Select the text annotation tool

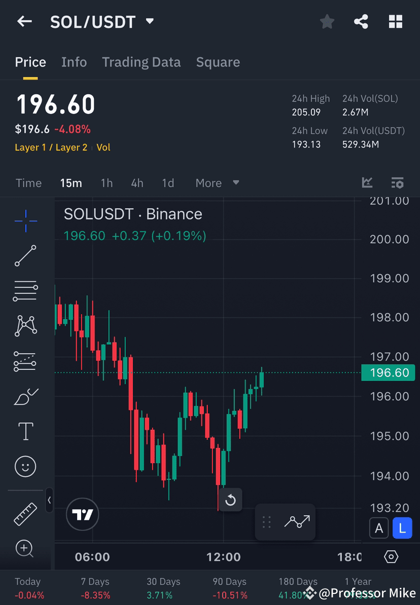[x=25, y=431]
